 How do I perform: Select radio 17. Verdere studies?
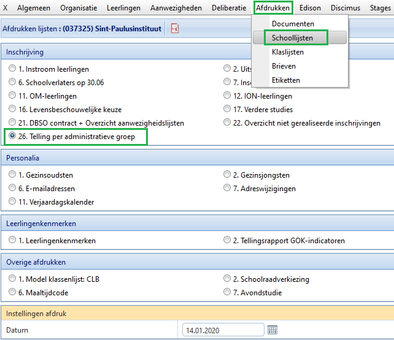227,109
